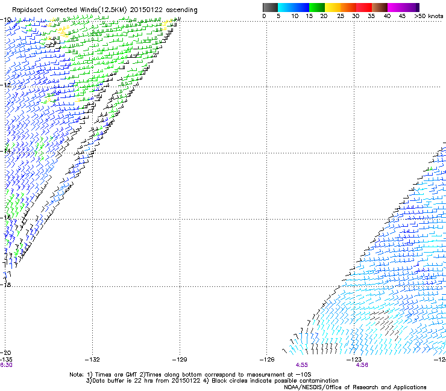Click the Rapidscat Corrected Winds title text
446x391 pixels.
(105, 10)
